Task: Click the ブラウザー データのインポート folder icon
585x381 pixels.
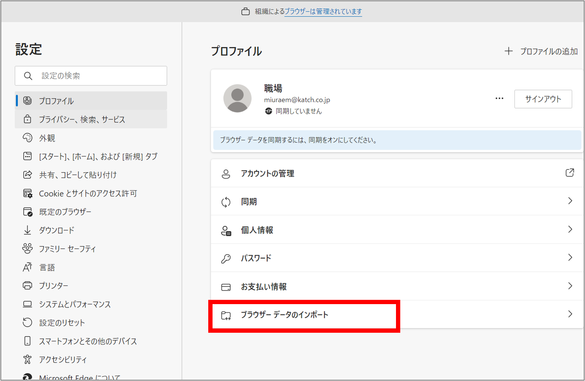Action: point(226,315)
